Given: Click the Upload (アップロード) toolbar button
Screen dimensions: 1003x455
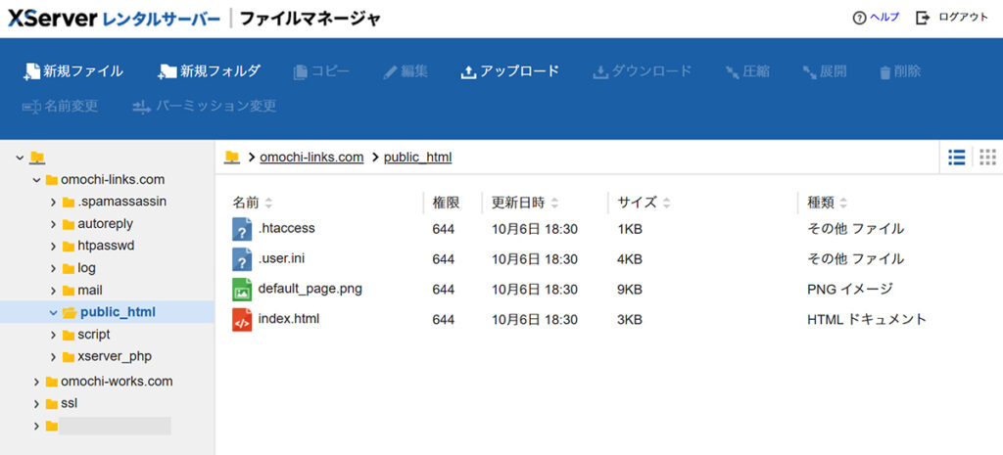Looking at the screenshot, I should [509, 71].
